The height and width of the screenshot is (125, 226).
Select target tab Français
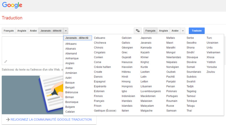(x=150, y=31)
